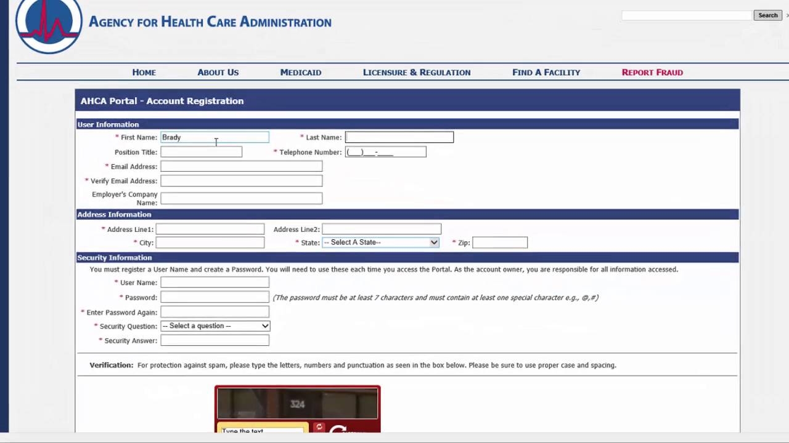Click the Report Fraud link
Viewport: 789px width, 443px height.
pos(652,72)
